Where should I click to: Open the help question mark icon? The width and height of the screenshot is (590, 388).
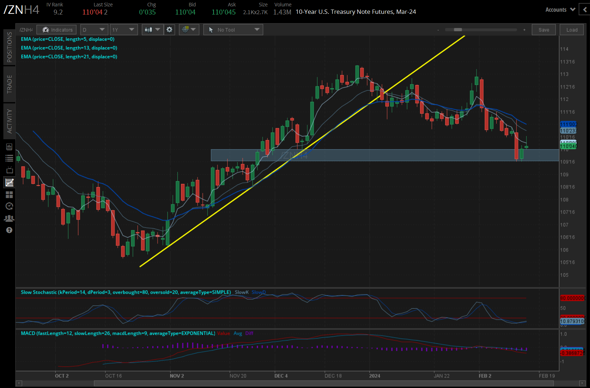10,230
